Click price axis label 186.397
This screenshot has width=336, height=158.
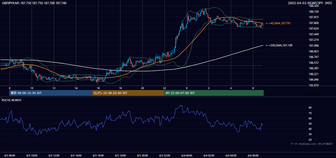click(x=314, y=68)
